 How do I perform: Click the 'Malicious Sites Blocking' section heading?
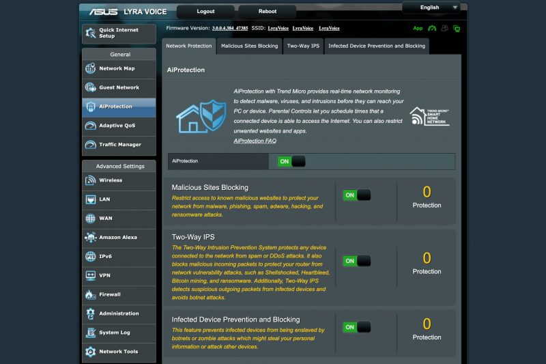210,187
